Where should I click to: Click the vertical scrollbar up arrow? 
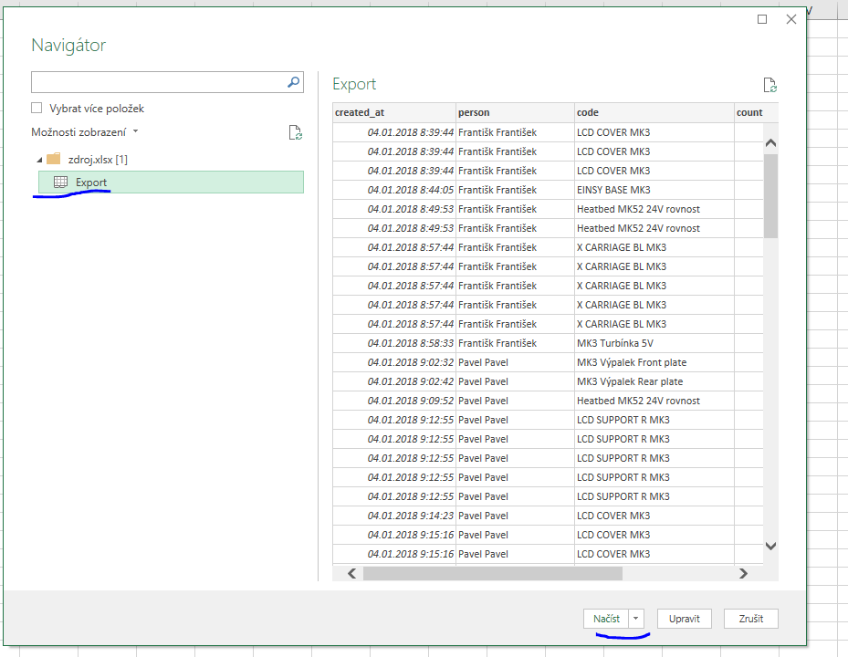770,143
